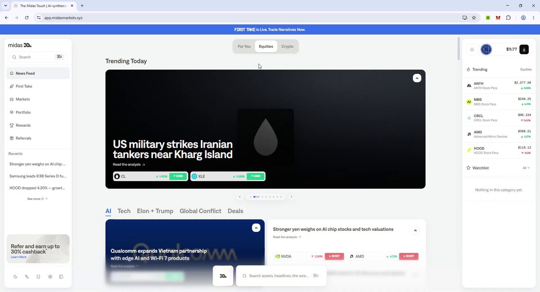The width and height of the screenshot is (540, 292).
Task: Click the First Take is Live banner
Action: point(270,29)
